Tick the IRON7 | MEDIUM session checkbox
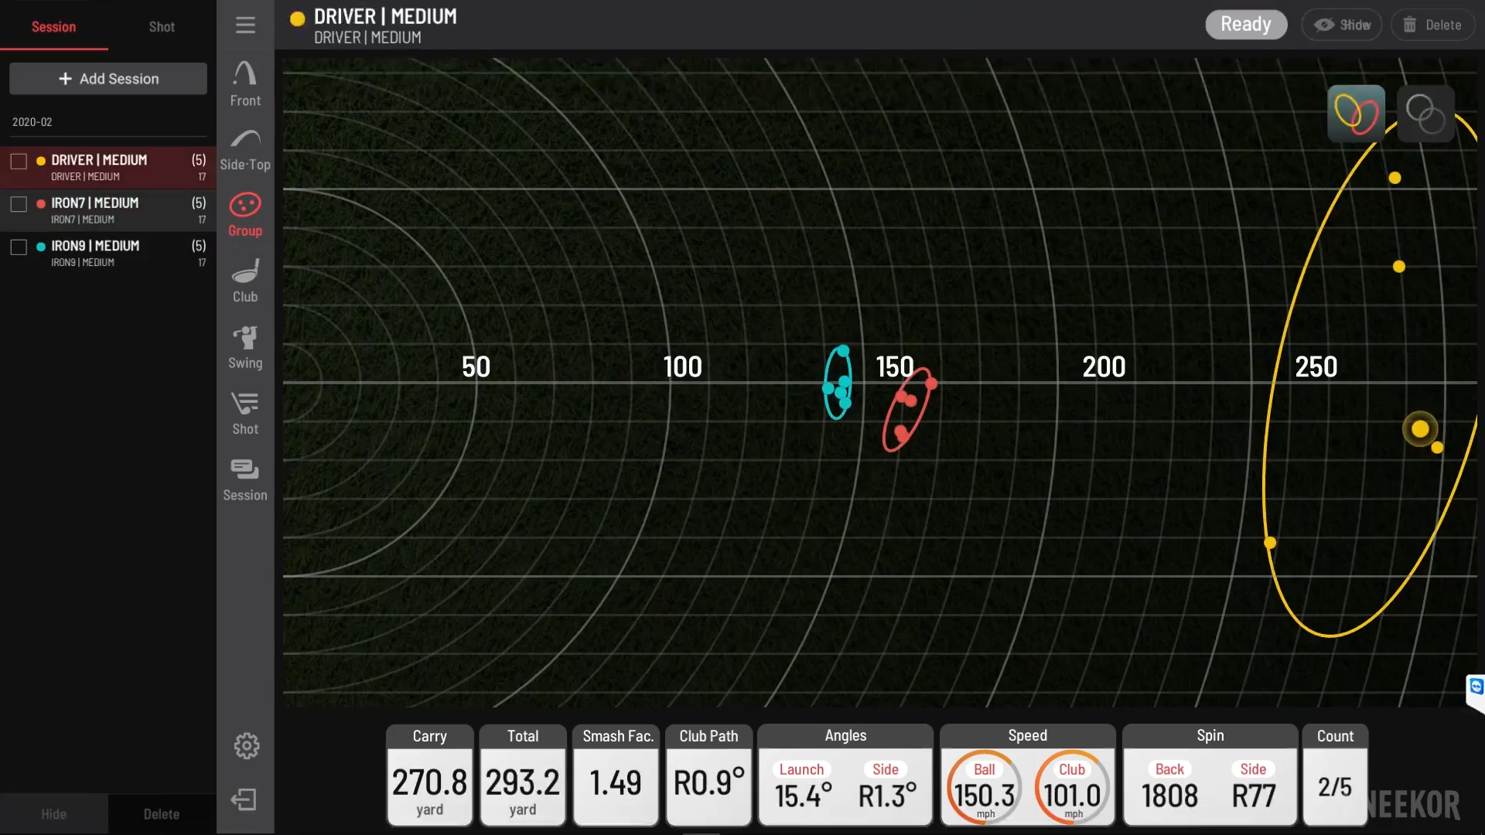The height and width of the screenshot is (835, 1485). pyautogui.click(x=19, y=204)
